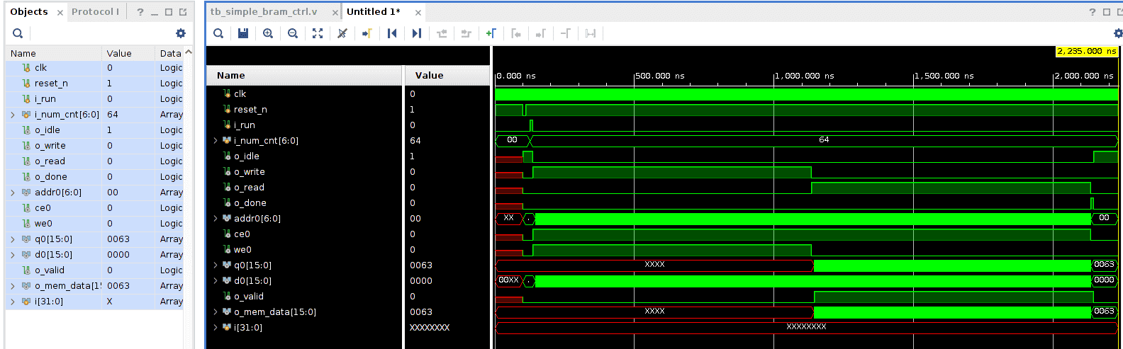Viewport: 1123px width, 349px height.
Task: Select ce0 row in Objects panel
Action: coord(94,208)
